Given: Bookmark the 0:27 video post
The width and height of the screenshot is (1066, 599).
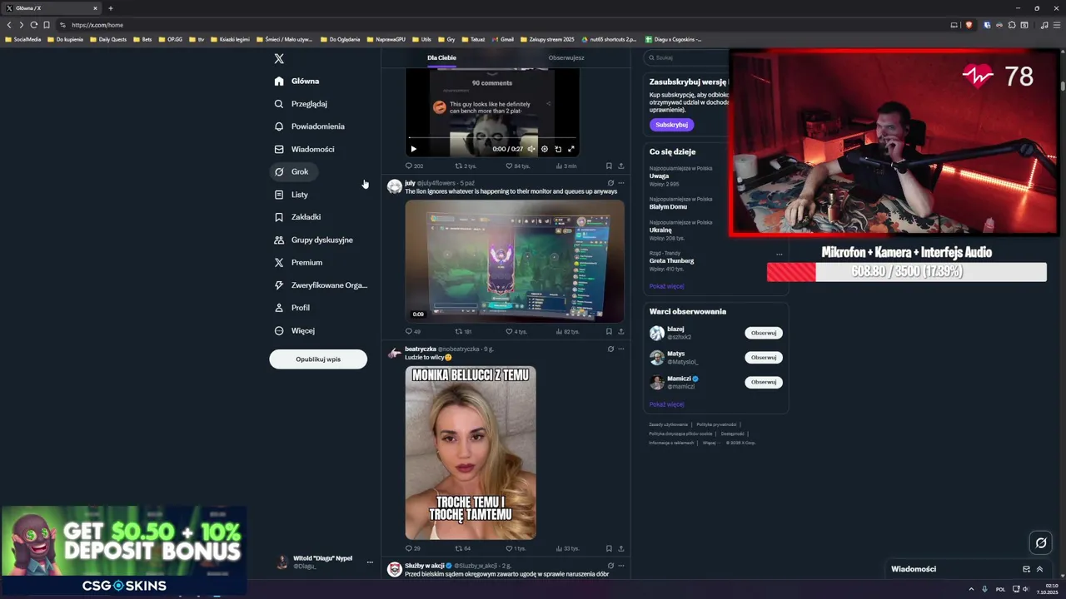Looking at the screenshot, I should coord(609,166).
